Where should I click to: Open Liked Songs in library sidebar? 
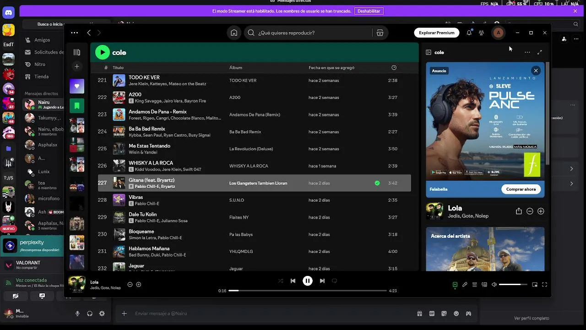[77, 86]
